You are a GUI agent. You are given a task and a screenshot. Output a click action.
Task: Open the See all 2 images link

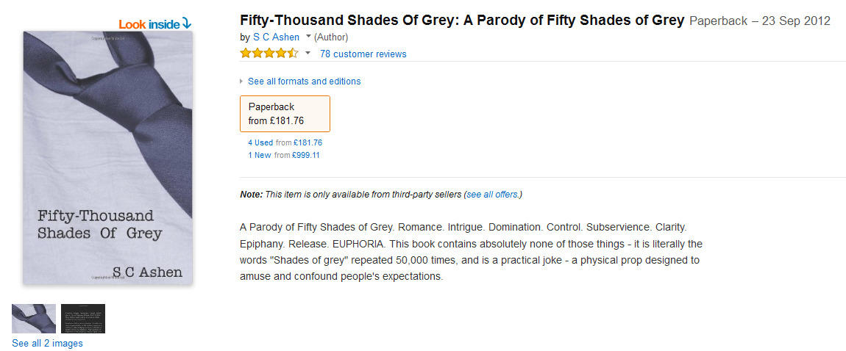(x=47, y=344)
